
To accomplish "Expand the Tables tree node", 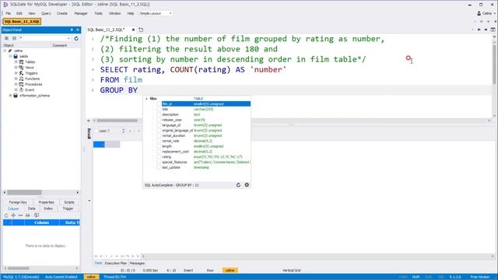I will [x=16, y=62].
